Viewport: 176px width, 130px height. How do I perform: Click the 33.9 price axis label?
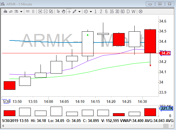coord(163,92)
